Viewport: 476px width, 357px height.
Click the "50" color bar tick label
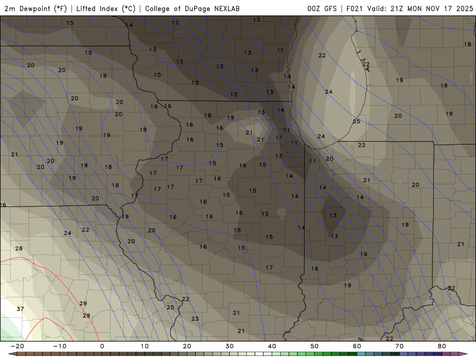click(x=315, y=346)
